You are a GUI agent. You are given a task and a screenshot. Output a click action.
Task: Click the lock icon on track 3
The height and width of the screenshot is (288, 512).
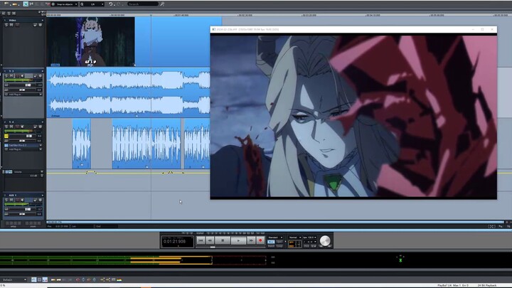[x=35, y=76]
